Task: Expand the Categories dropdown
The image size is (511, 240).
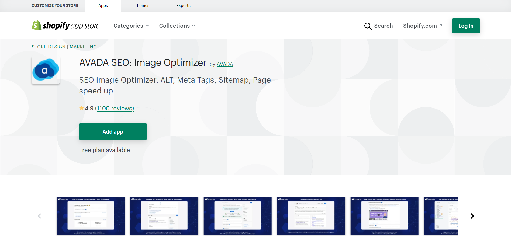Action: tap(131, 26)
